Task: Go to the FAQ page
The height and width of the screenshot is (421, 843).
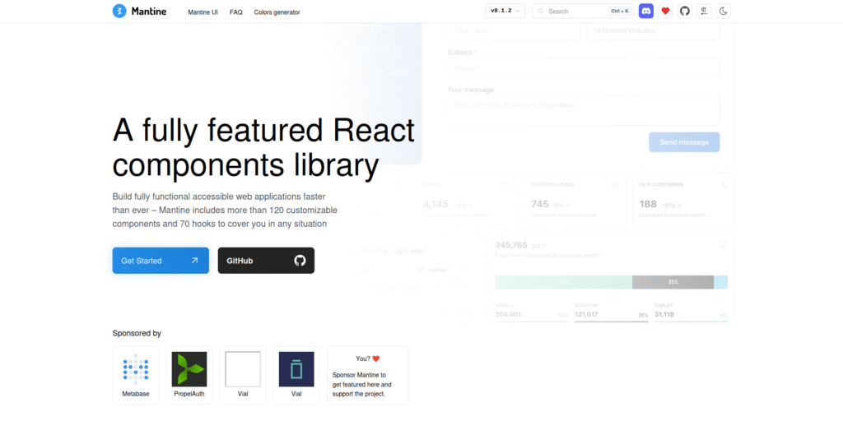Action: pos(236,12)
